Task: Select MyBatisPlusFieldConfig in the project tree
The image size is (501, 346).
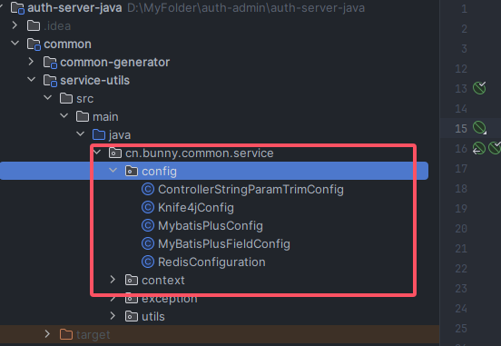Action: coord(224,244)
